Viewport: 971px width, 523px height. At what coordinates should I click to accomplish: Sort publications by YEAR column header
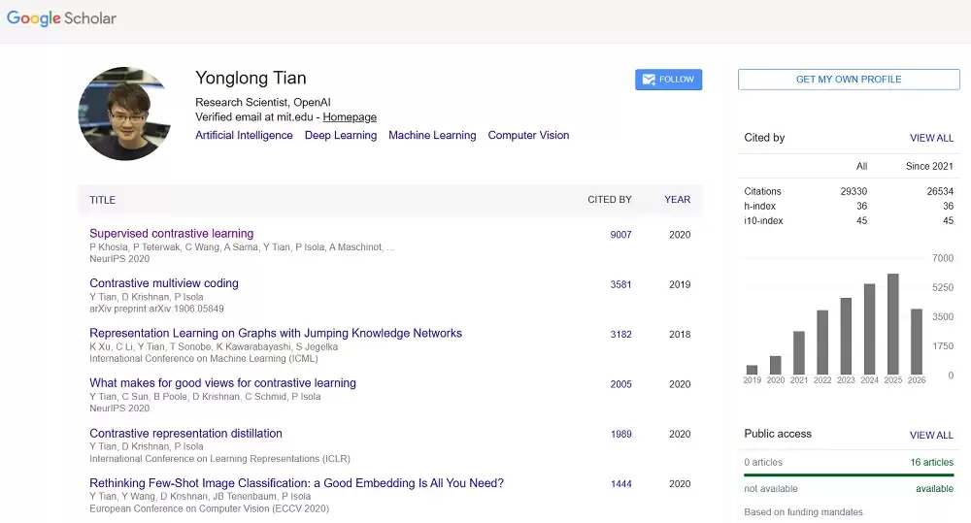[x=677, y=199]
